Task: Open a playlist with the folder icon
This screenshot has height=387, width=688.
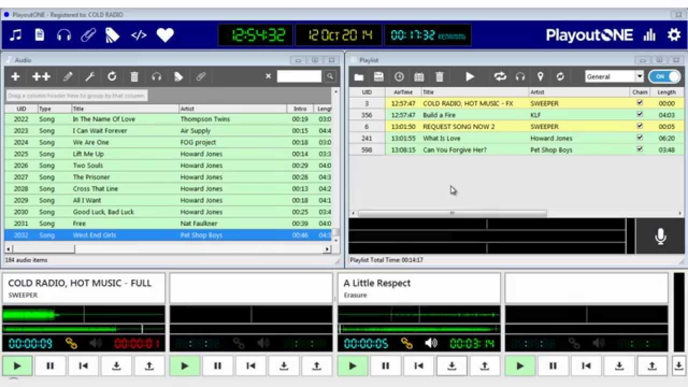Action: [359, 77]
